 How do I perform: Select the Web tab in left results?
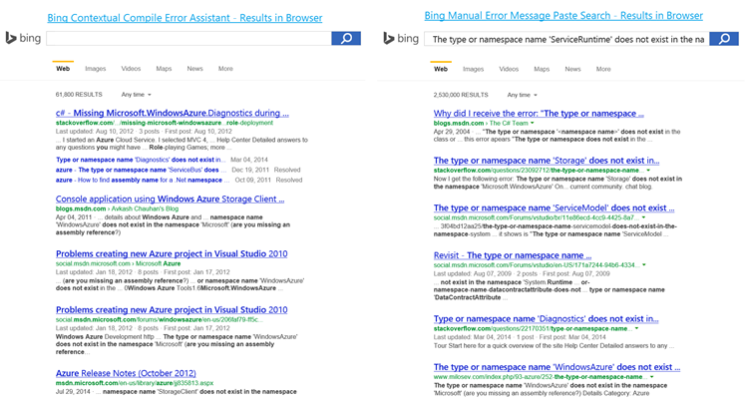click(x=63, y=68)
